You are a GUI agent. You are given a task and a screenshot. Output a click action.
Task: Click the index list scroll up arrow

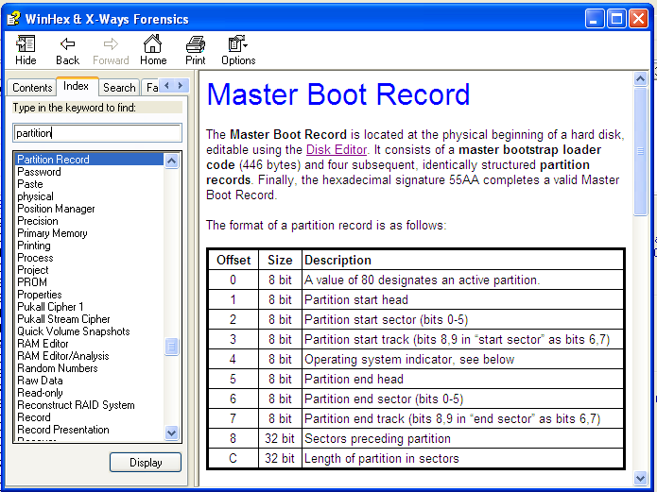[172, 161]
